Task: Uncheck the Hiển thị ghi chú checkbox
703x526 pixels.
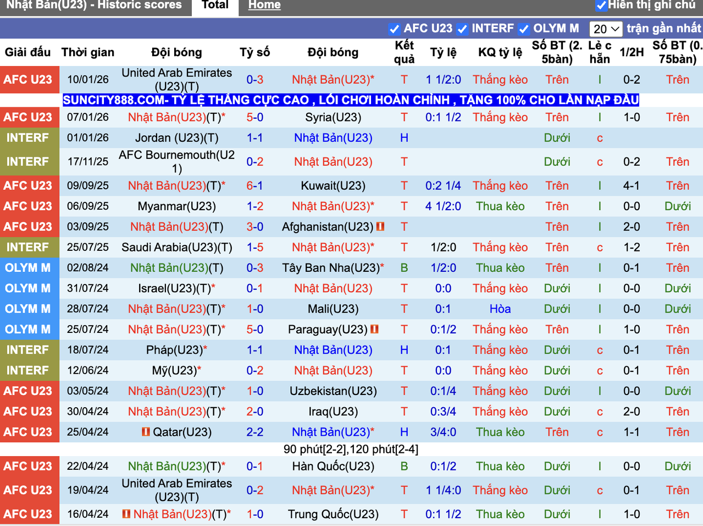Action: (601, 6)
